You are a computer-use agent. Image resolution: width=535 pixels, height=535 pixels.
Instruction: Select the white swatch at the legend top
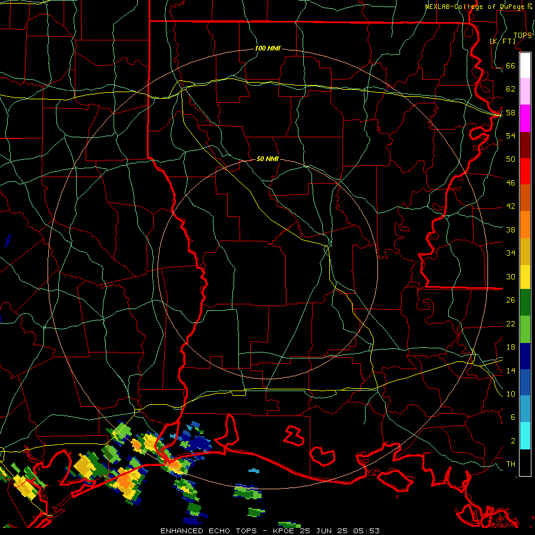coord(525,65)
